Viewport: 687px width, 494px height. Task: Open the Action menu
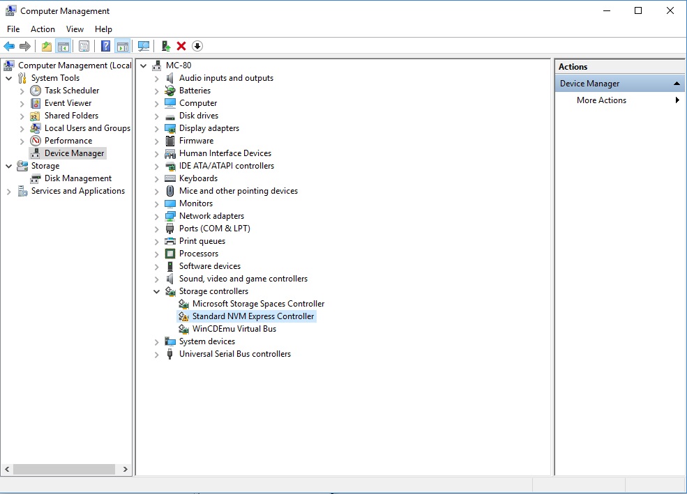43,29
